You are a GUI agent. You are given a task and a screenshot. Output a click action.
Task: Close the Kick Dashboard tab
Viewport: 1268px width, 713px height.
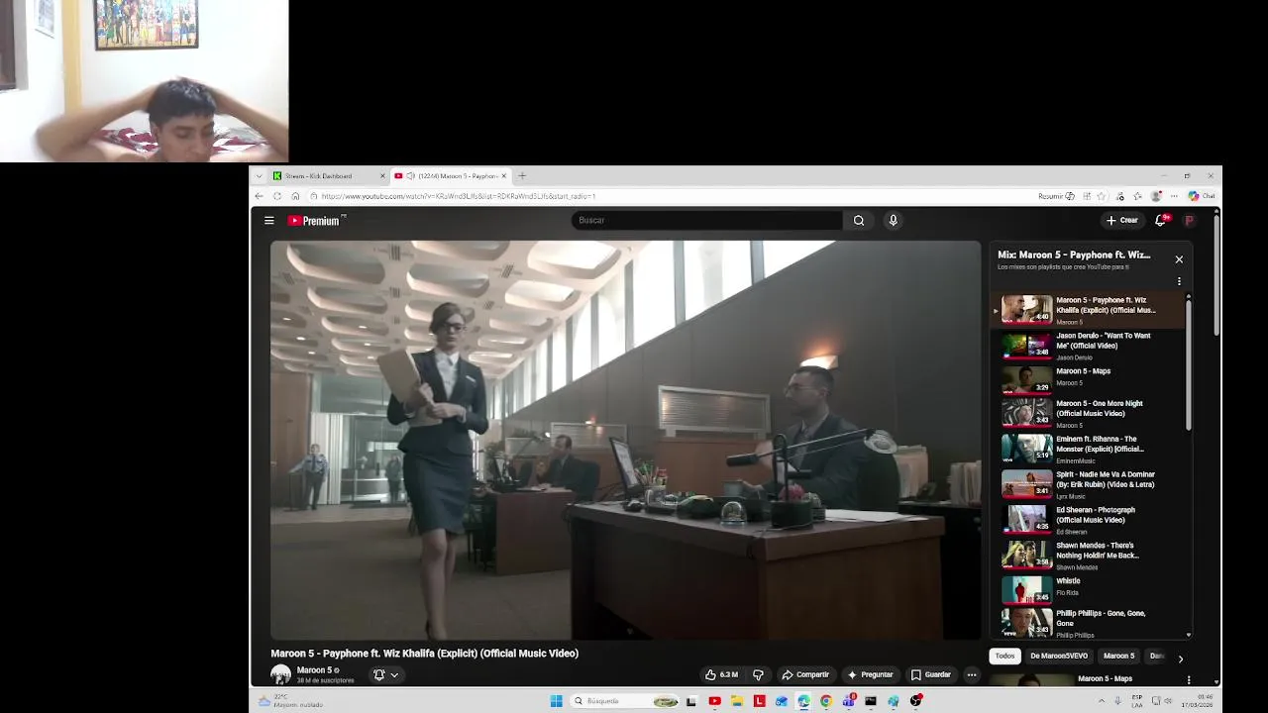click(382, 175)
